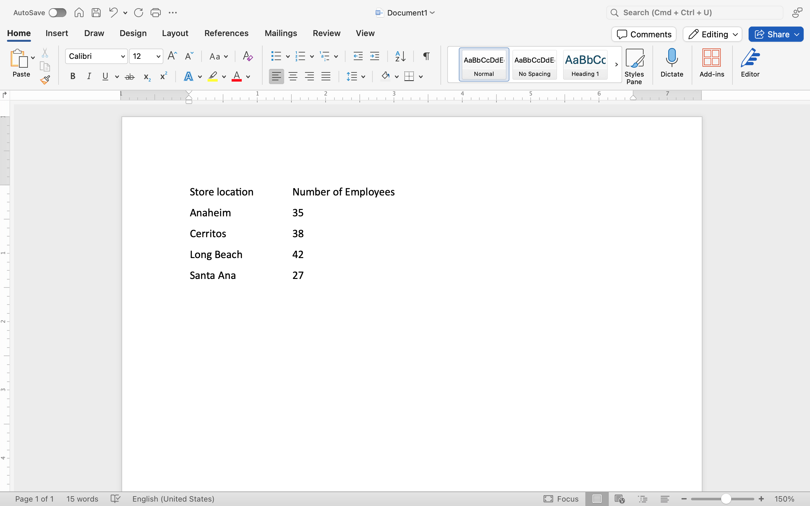Screen dimensions: 810x506
Task: Open the References tab
Action: (226, 33)
